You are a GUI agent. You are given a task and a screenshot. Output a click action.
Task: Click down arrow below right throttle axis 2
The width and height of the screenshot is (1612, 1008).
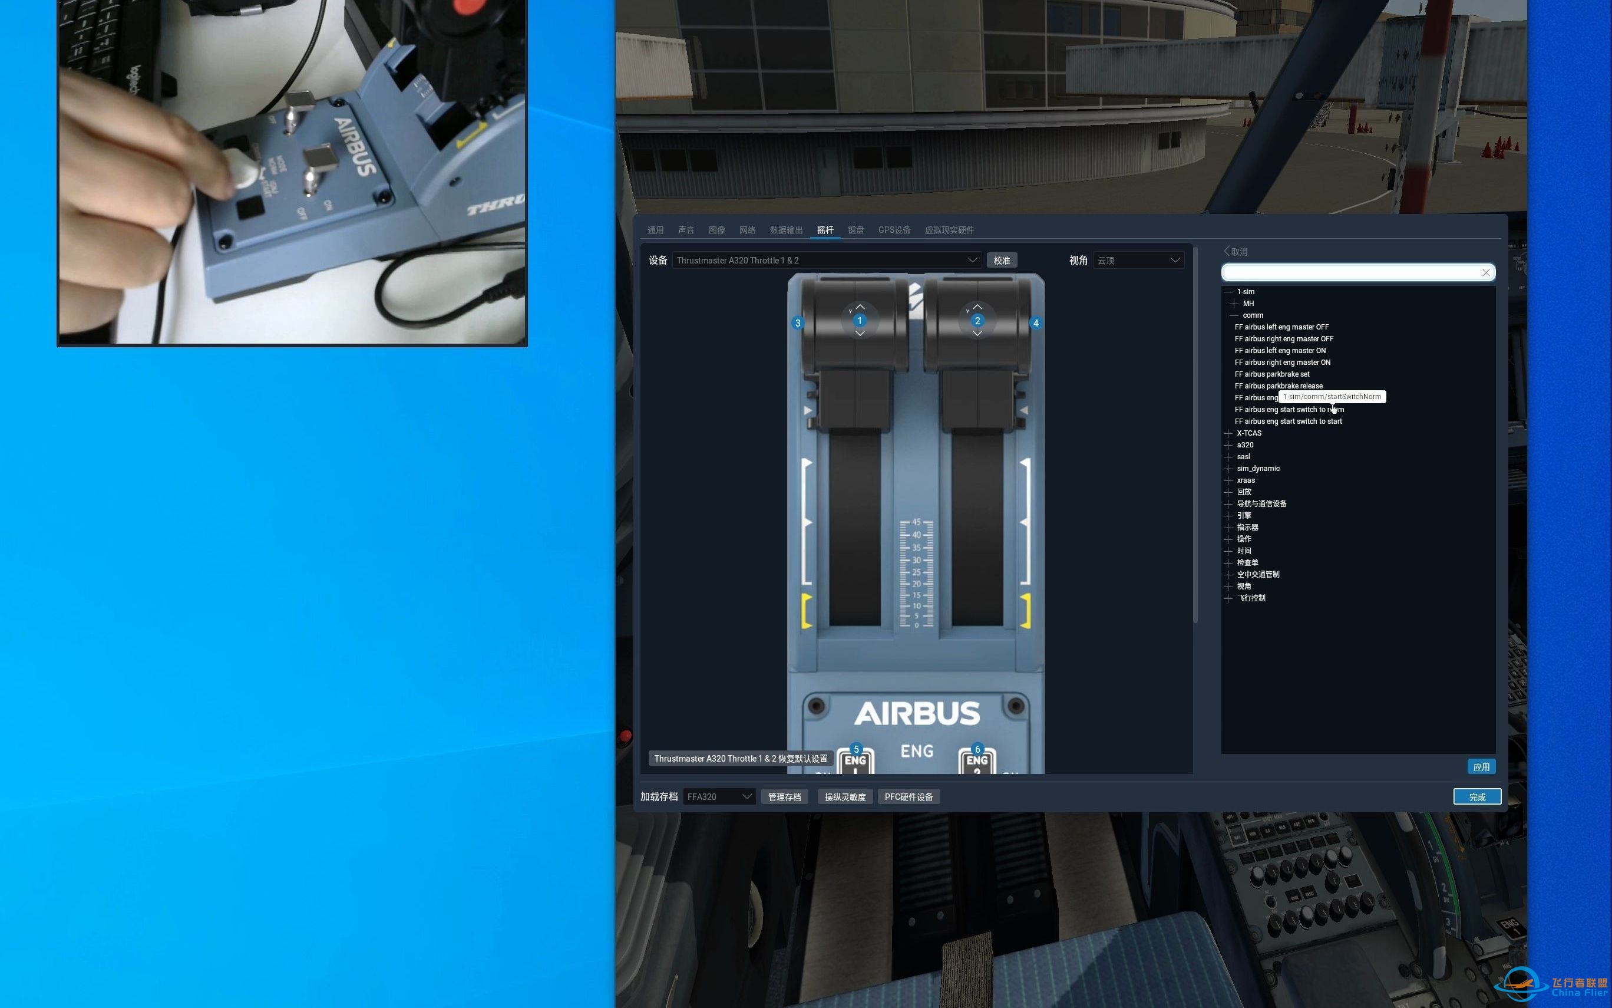(977, 333)
